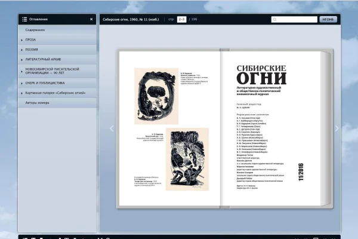
Task: Click the search box in the header
Action: (294, 20)
